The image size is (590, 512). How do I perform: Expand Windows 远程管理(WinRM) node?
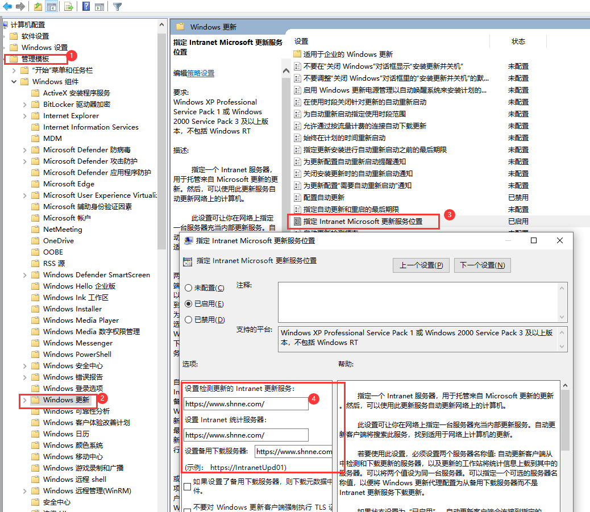point(25,491)
